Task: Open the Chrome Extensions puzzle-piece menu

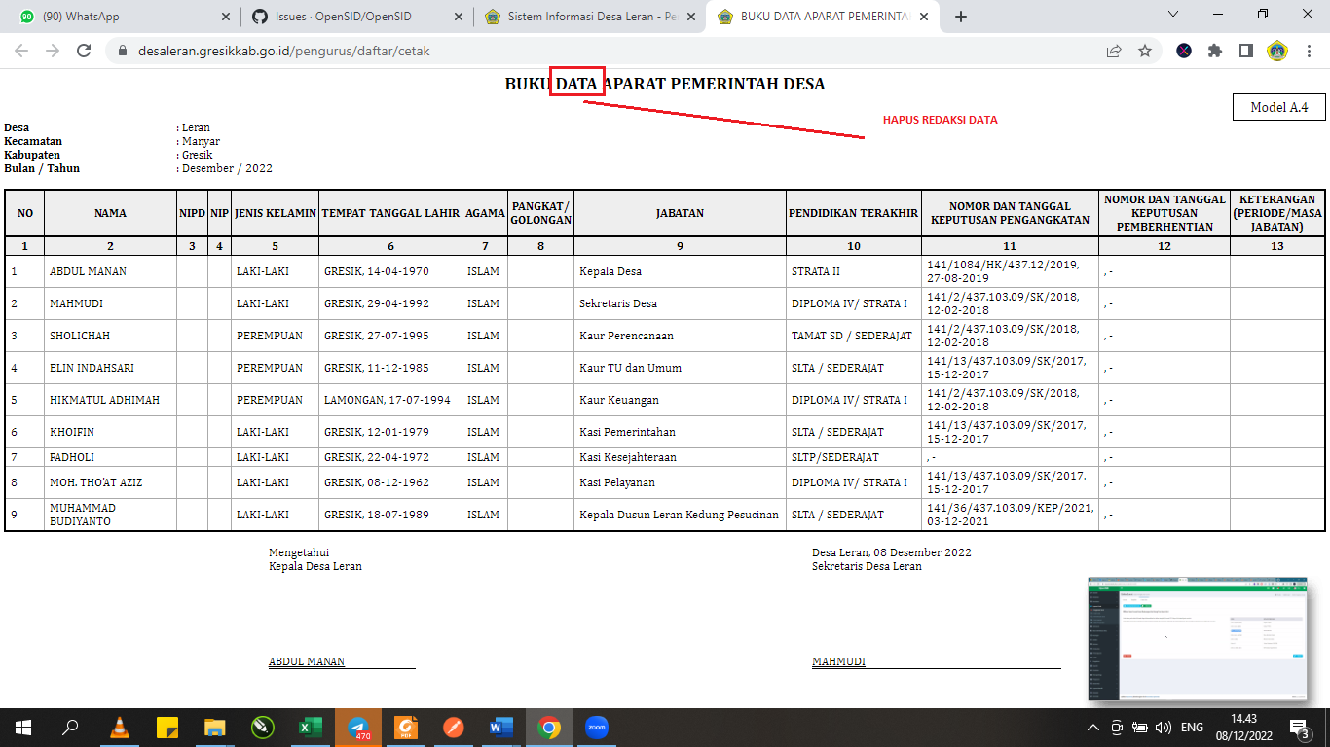Action: pyautogui.click(x=1215, y=50)
